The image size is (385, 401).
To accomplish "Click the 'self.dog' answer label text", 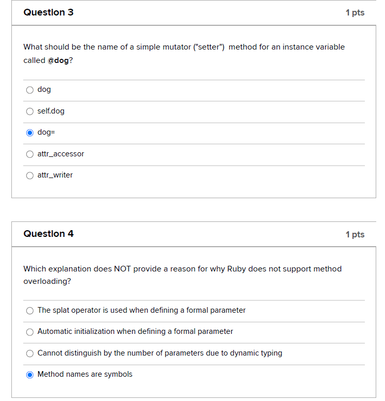I will tap(51, 111).
